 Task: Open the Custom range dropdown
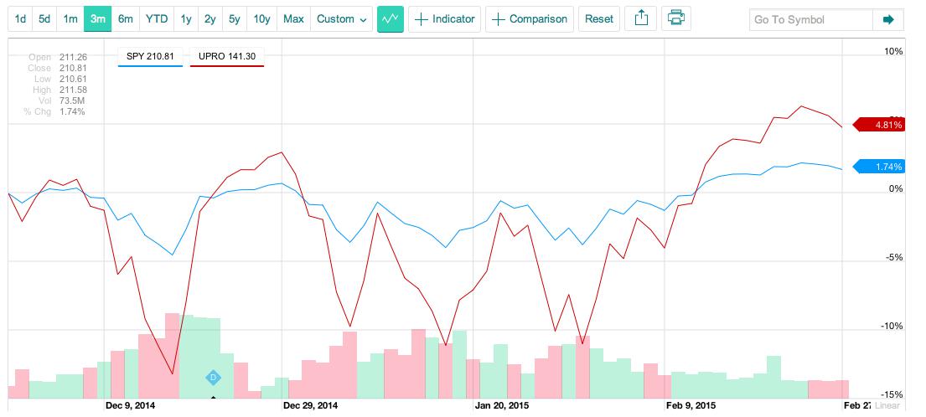341,19
